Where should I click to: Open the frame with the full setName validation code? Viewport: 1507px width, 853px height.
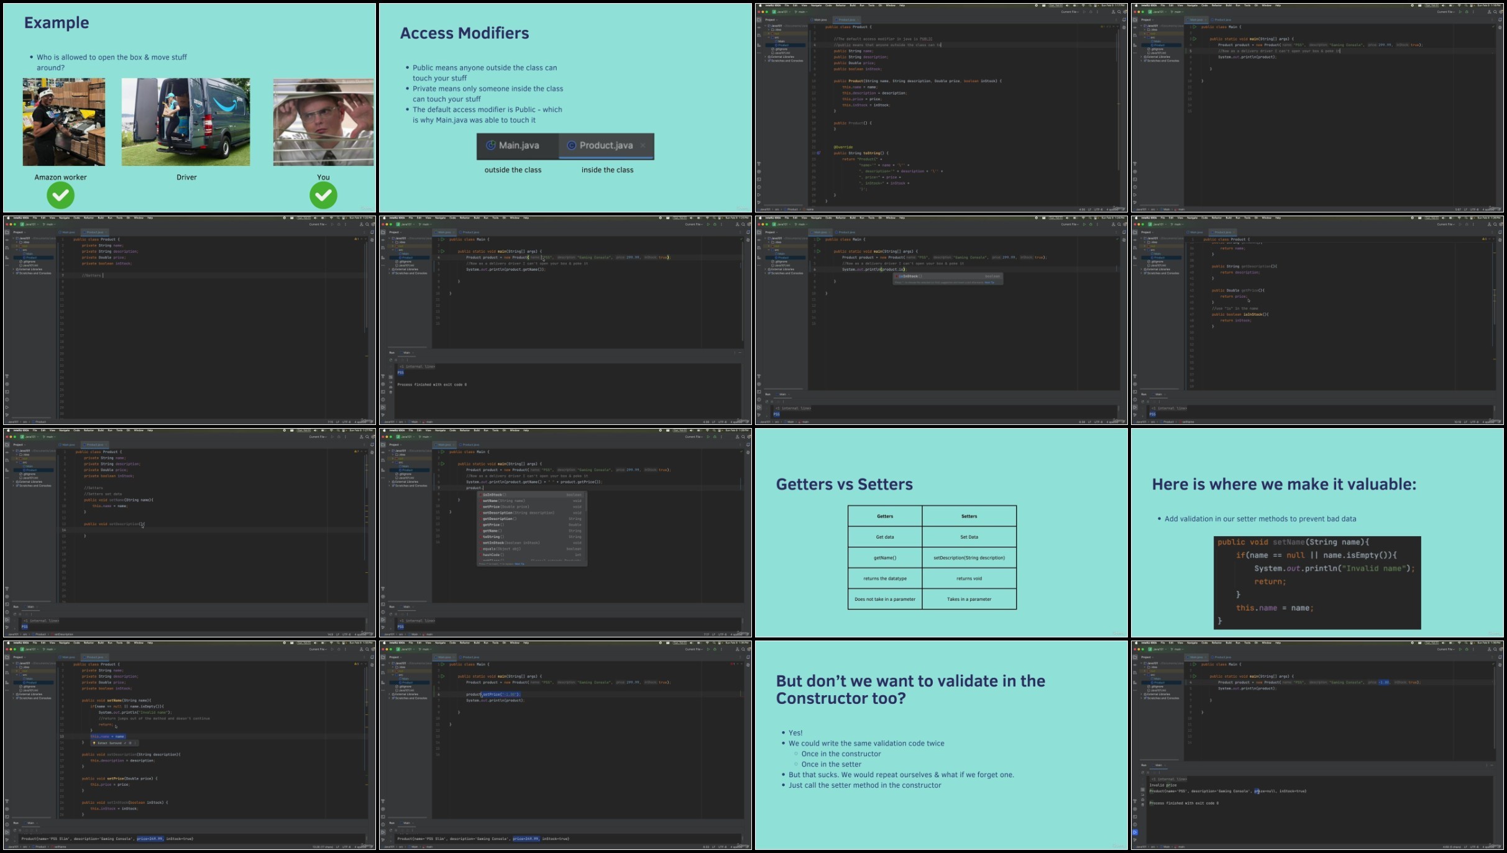[190, 746]
